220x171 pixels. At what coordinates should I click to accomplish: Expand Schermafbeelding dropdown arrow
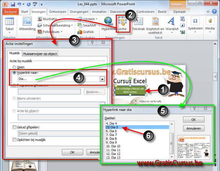coord(72,25)
